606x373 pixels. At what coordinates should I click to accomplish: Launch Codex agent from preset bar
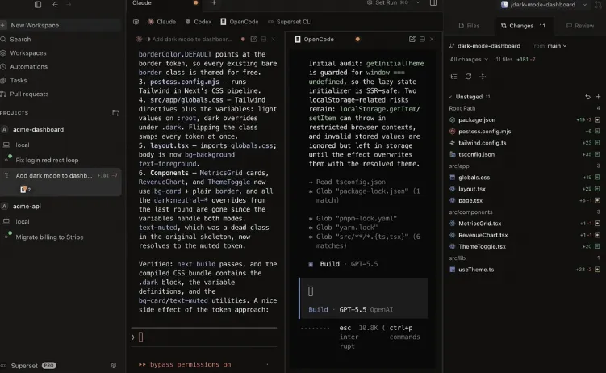pyautogui.click(x=199, y=22)
